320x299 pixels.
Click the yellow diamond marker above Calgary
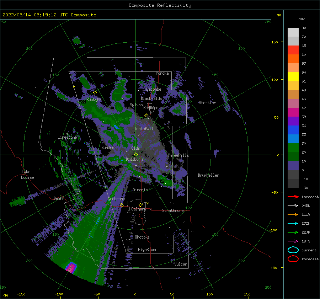coord(140,205)
